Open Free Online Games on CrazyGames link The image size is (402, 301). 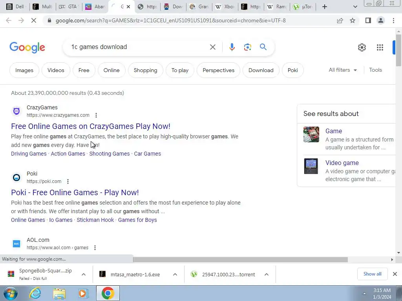91,126
